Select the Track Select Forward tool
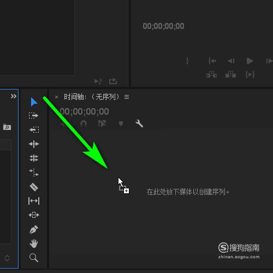The image size is (273, 273). pos(34,116)
